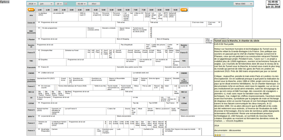Select the 3:00 time column header
Image resolution: width=283 pixels, height=140 pixels.
(72, 10)
